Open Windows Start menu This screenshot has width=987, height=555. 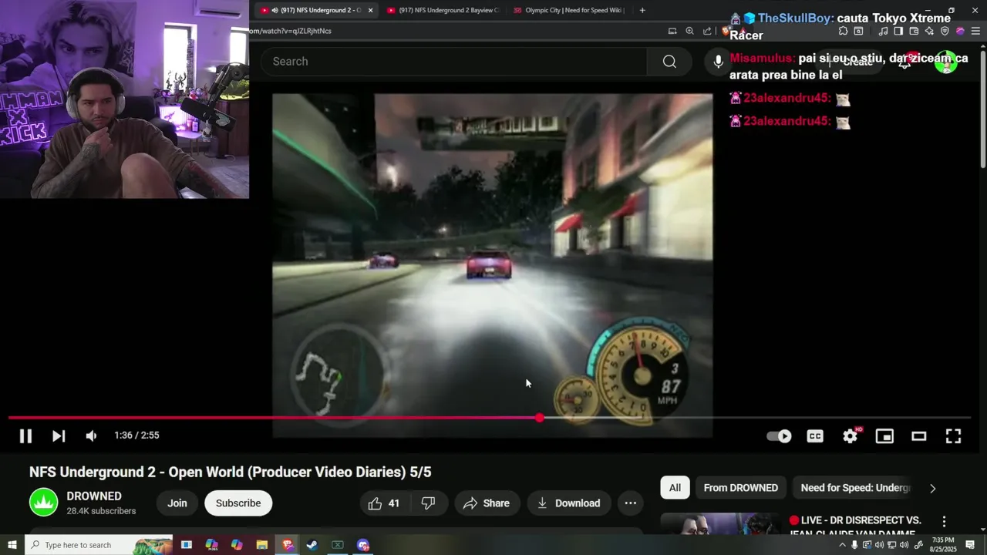coord(12,545)
